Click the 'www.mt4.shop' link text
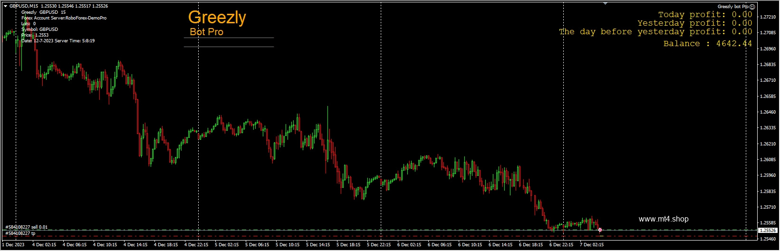 click(664, 219)
